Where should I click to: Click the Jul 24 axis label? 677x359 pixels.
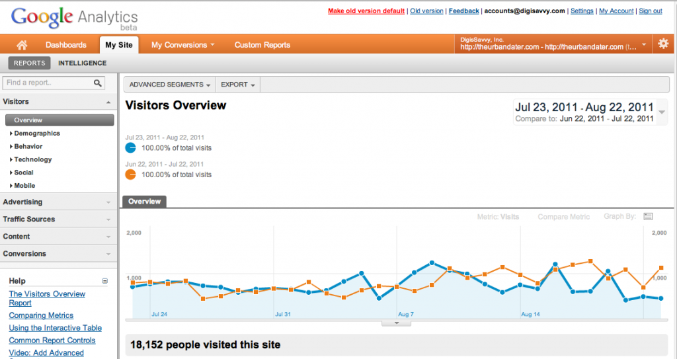159,315
